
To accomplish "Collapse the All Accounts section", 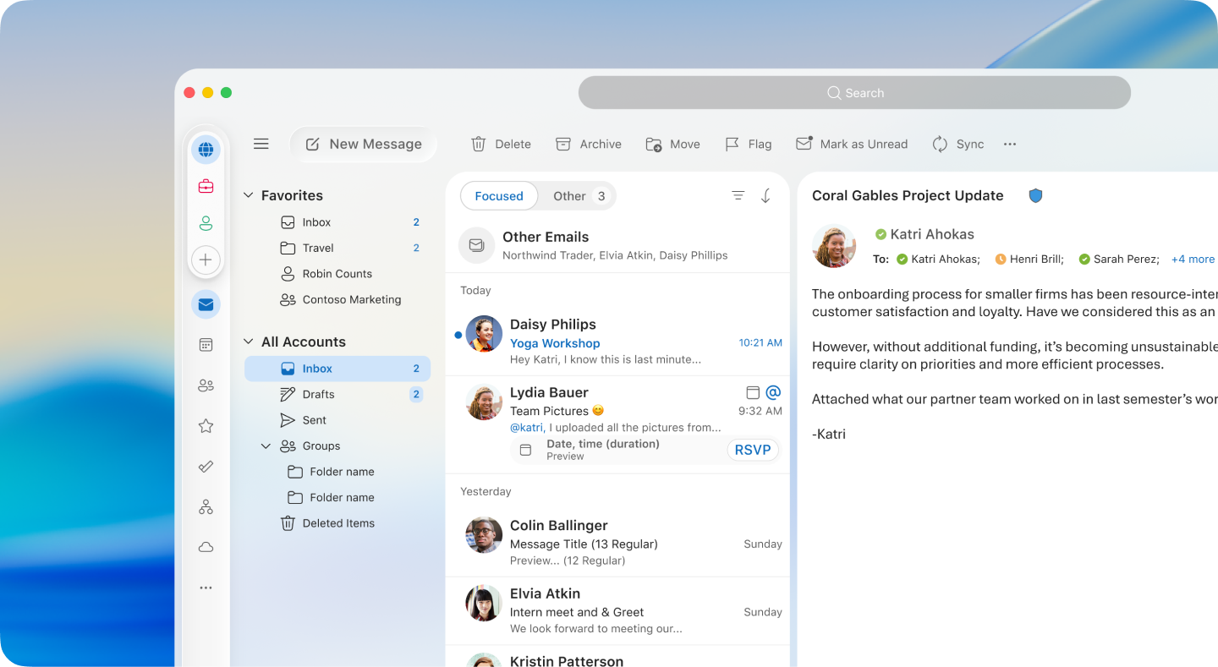I will click(249, 342).
